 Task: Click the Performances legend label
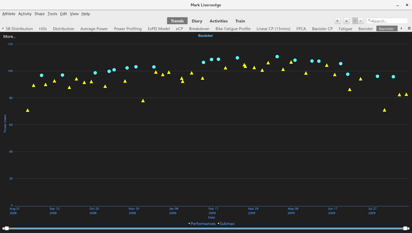coord(203,224)
